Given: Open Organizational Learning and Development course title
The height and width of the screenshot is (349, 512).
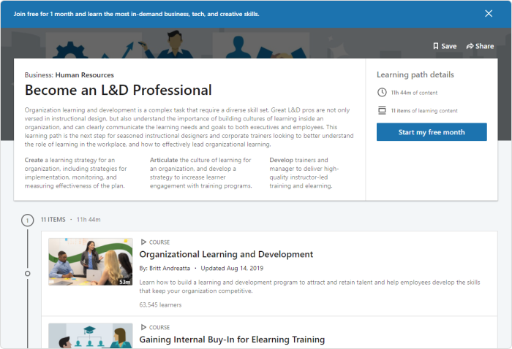Looking at the screenshot, I should (226, 254).
